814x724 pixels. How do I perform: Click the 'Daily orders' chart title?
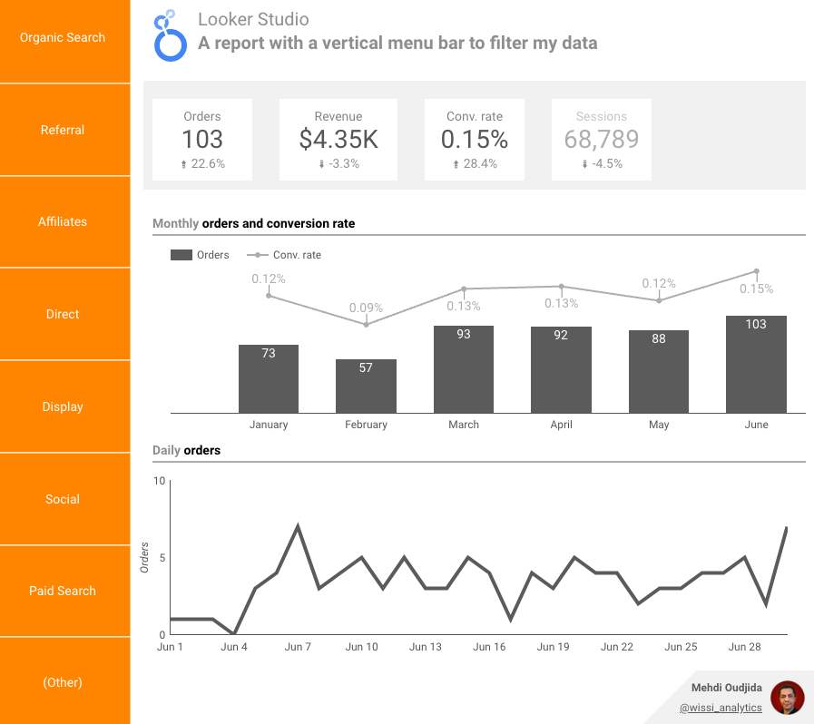(x=186, y=451)
